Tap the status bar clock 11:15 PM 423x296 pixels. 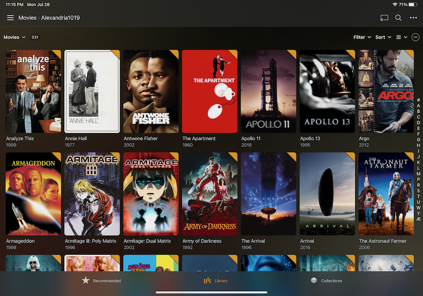(x=14, y=5)
